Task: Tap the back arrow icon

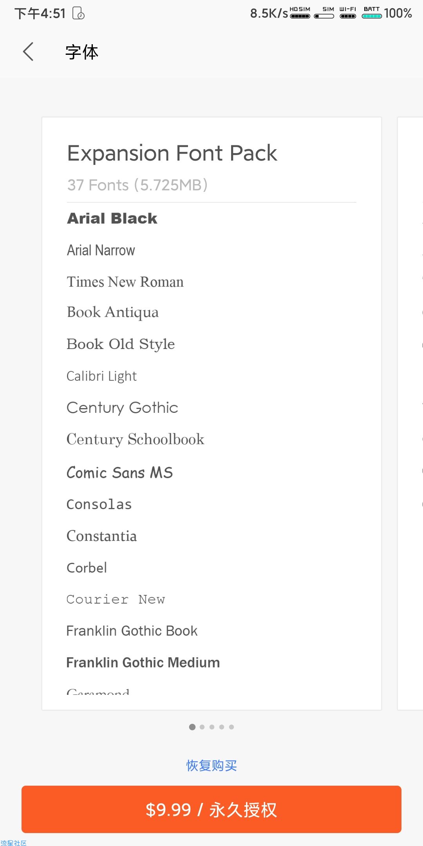Action: coord(28,52)
